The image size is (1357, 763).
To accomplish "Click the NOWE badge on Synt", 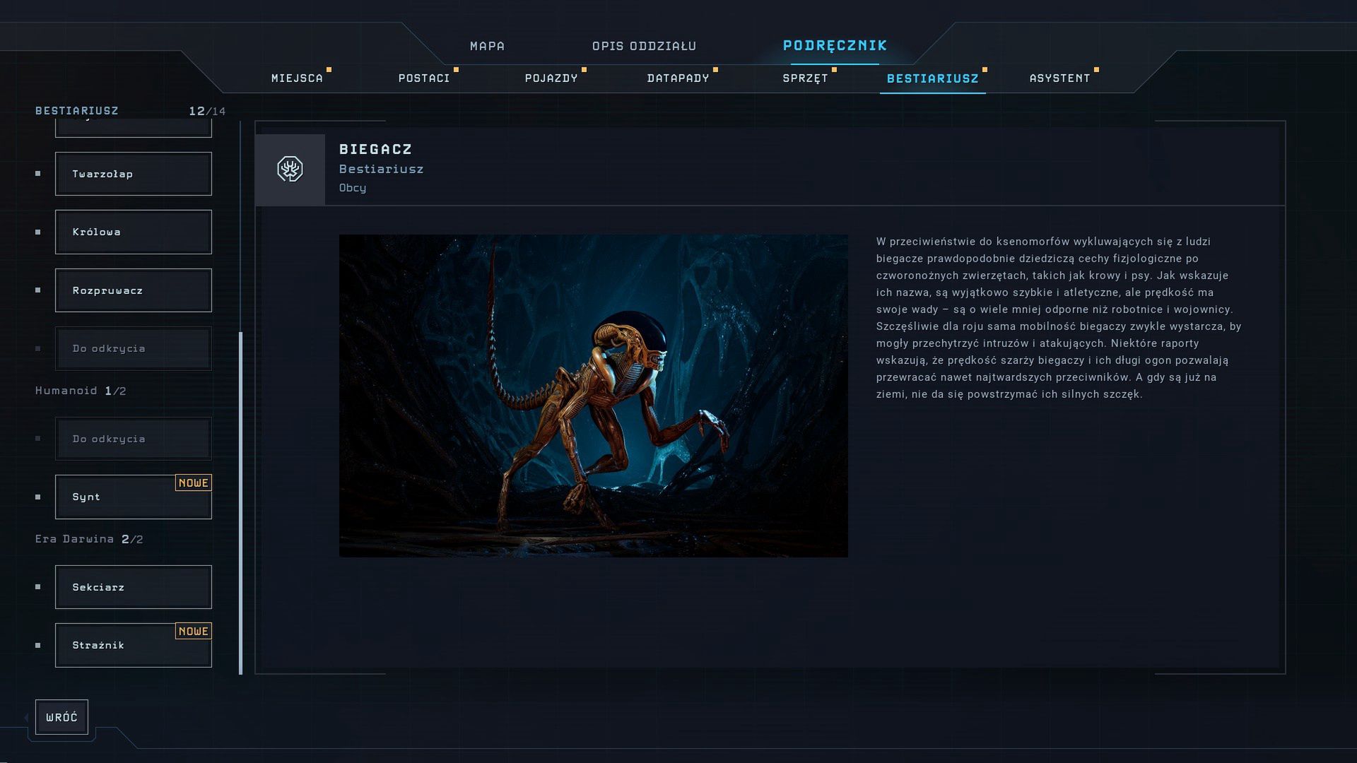I will coord(194,483).
